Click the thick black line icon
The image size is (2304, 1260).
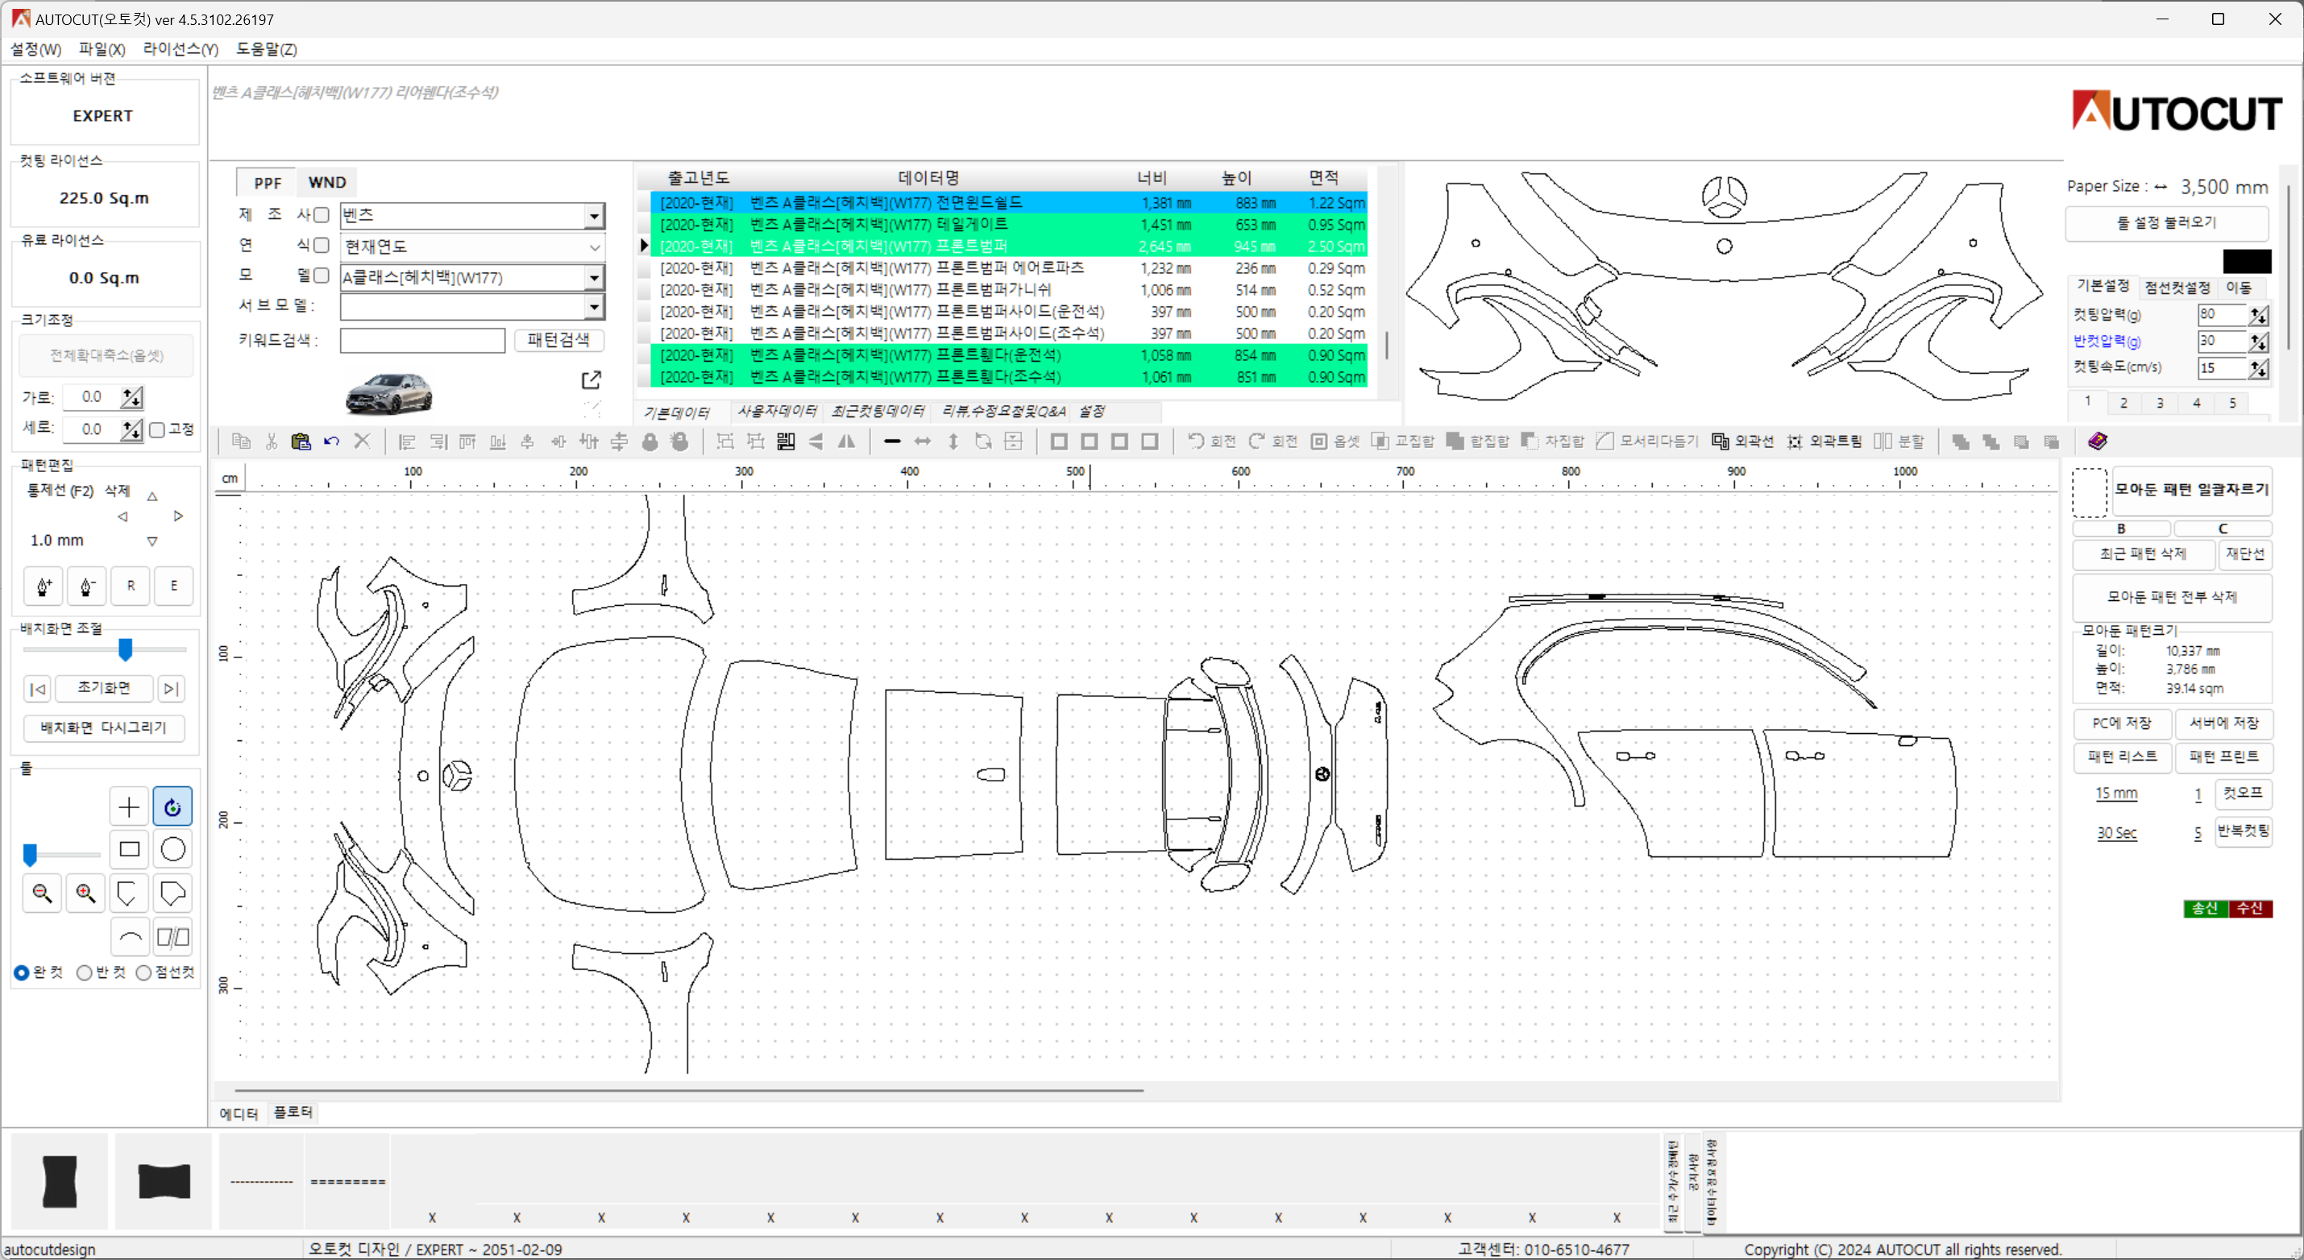coord(892,441)
